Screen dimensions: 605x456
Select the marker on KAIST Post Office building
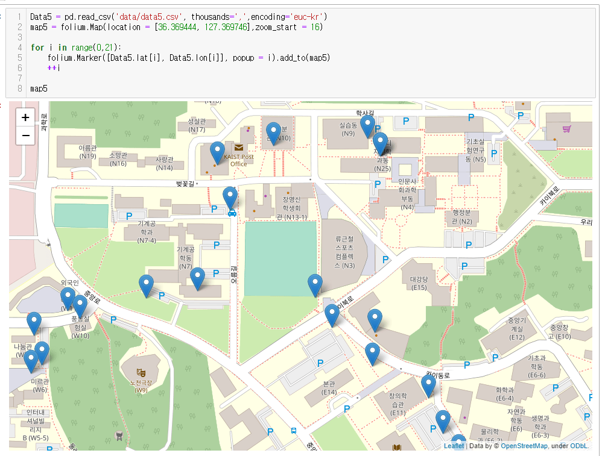[x=217, y=152]
